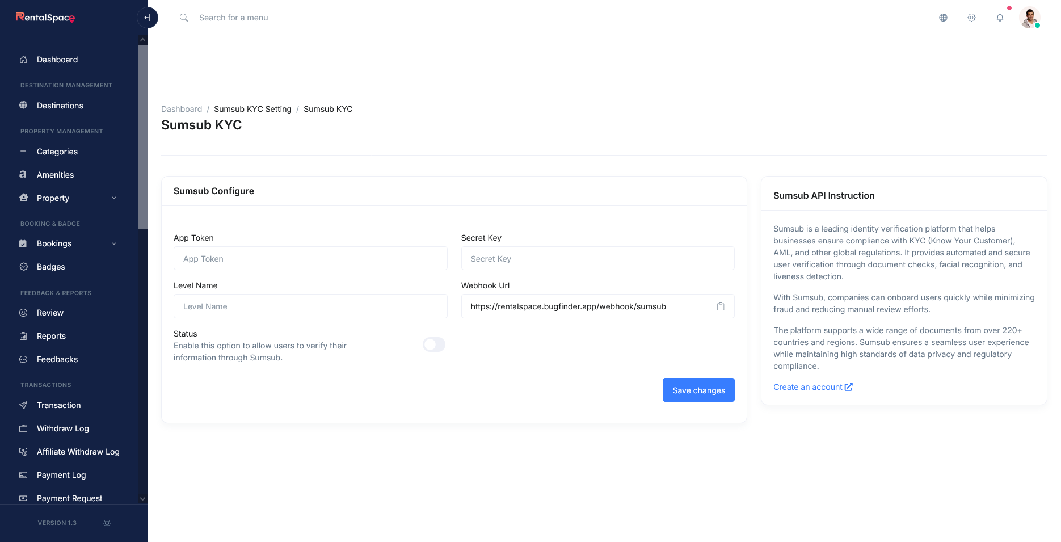Click the Search for a menu box
The image size is (1061, 542).
click(x=234, y=18)
